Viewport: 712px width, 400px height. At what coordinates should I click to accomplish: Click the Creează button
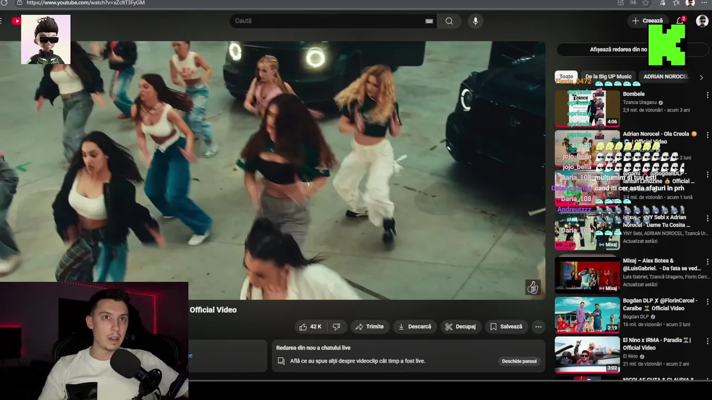coord(647,21)
